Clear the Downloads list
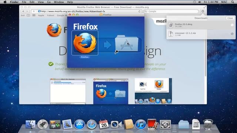 [x=230, y=18]
